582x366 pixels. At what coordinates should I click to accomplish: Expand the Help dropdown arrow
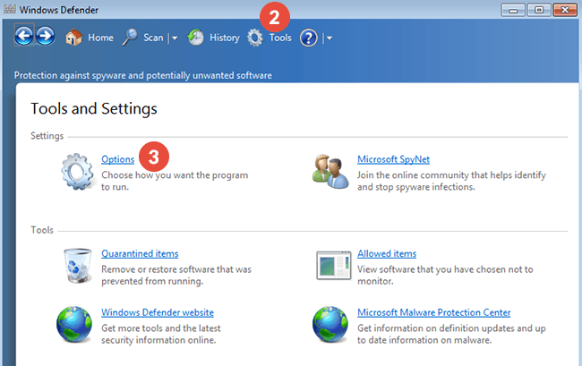click(330, 38)
